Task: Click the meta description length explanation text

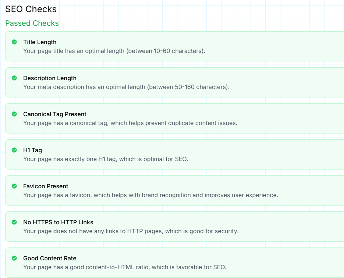Action: [126, 87]
